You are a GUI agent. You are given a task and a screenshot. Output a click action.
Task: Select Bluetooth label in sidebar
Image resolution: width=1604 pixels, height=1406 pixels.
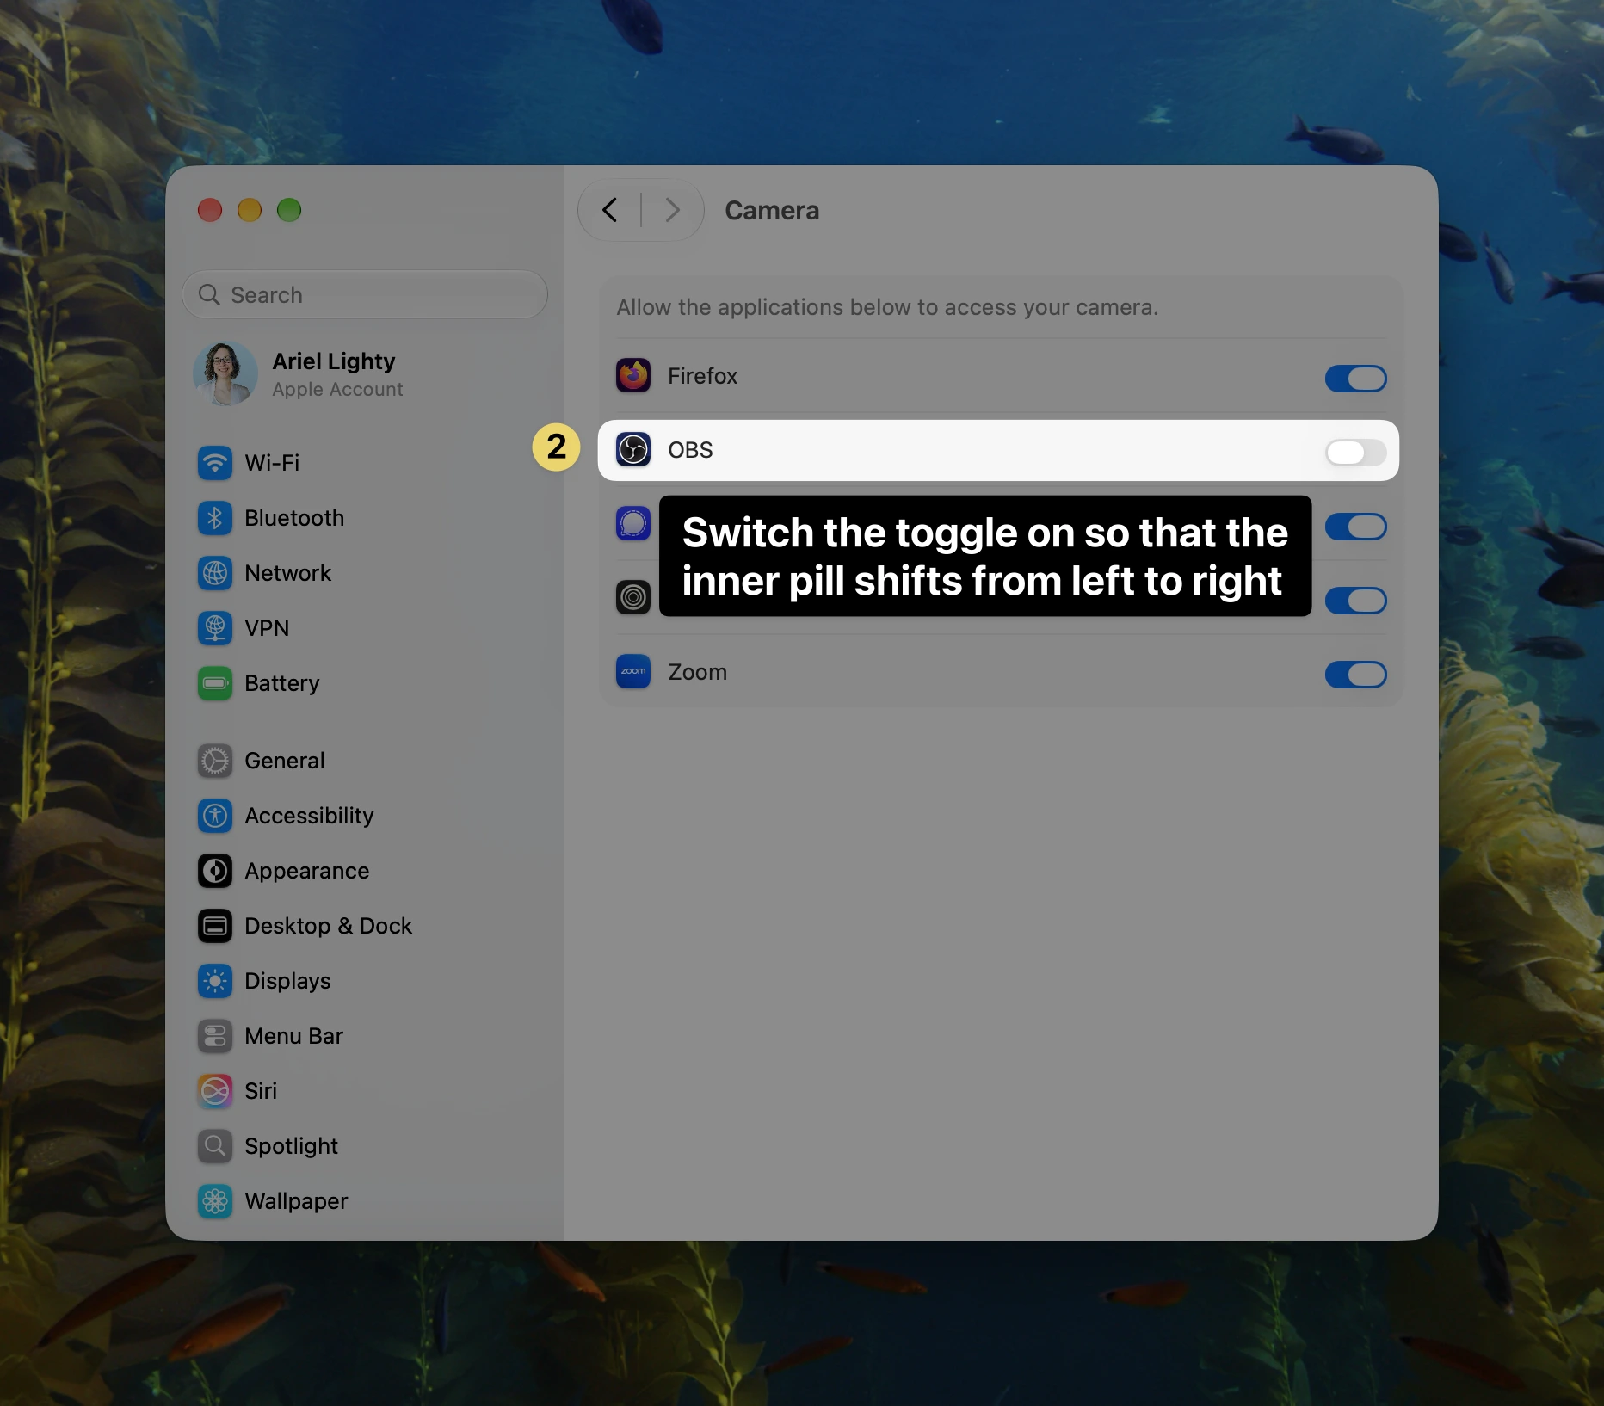[294, 518]
